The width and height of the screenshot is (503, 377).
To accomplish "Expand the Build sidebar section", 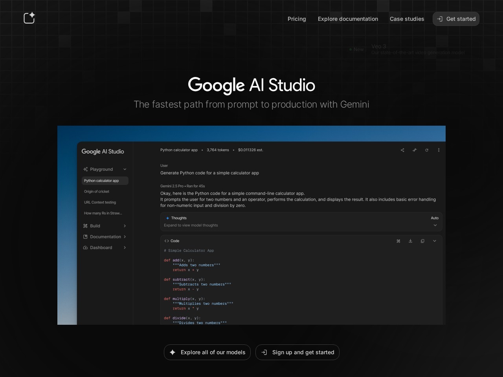I will point(125,226).
